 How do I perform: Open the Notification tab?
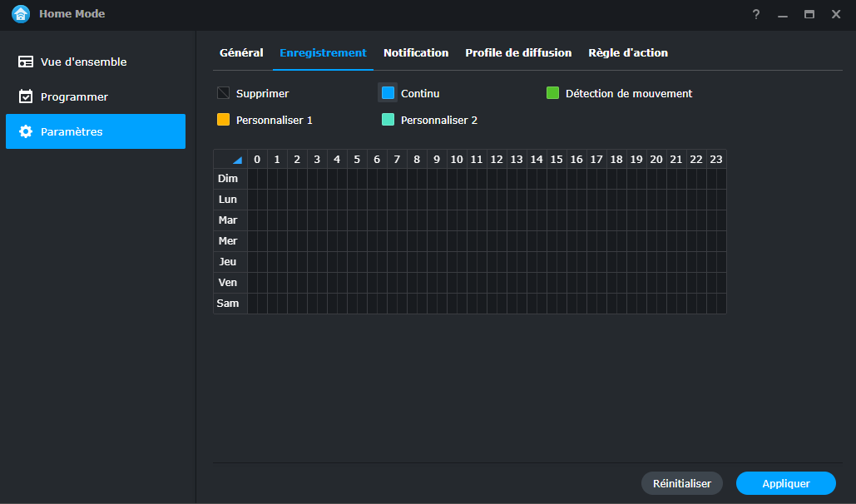click(416, 52)
